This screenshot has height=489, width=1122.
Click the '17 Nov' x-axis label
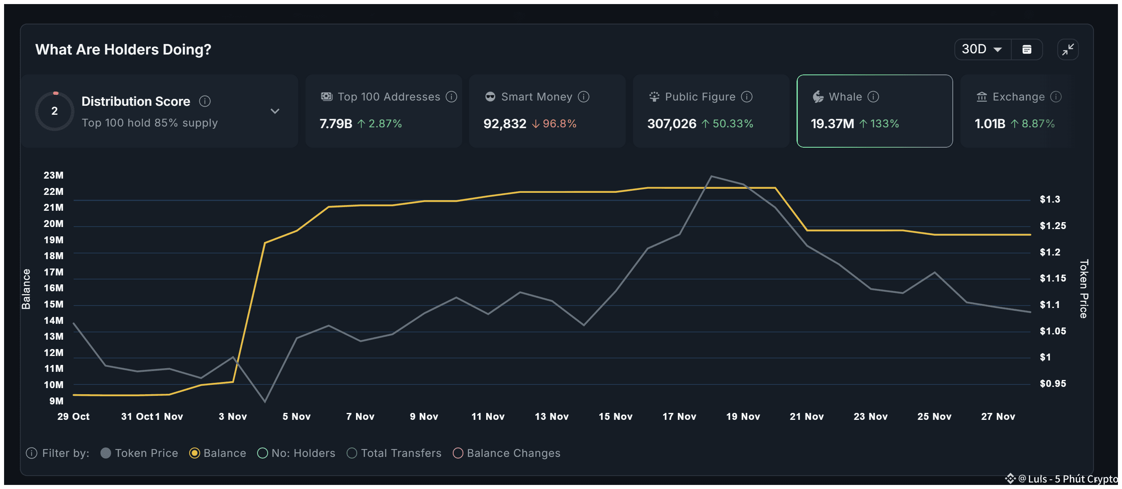point(679,416)
